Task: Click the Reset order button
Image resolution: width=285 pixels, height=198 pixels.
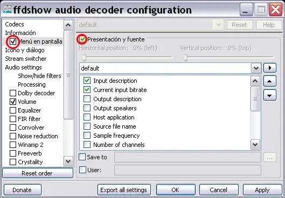Action: [38, 173]
